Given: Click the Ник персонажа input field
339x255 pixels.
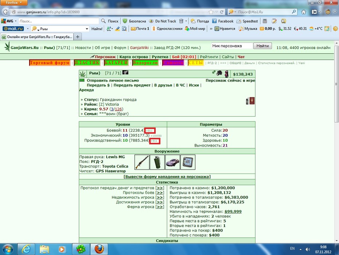Looking at the screenshot, I should point(232,46).
